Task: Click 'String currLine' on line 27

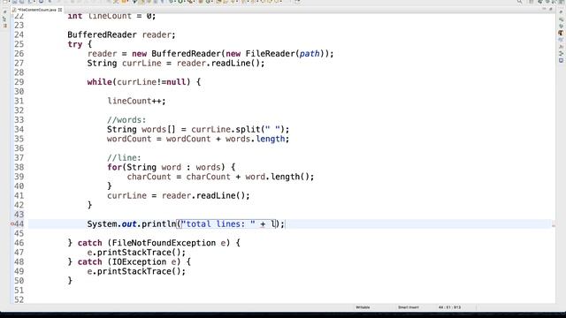Action: [x=124, y=64]
